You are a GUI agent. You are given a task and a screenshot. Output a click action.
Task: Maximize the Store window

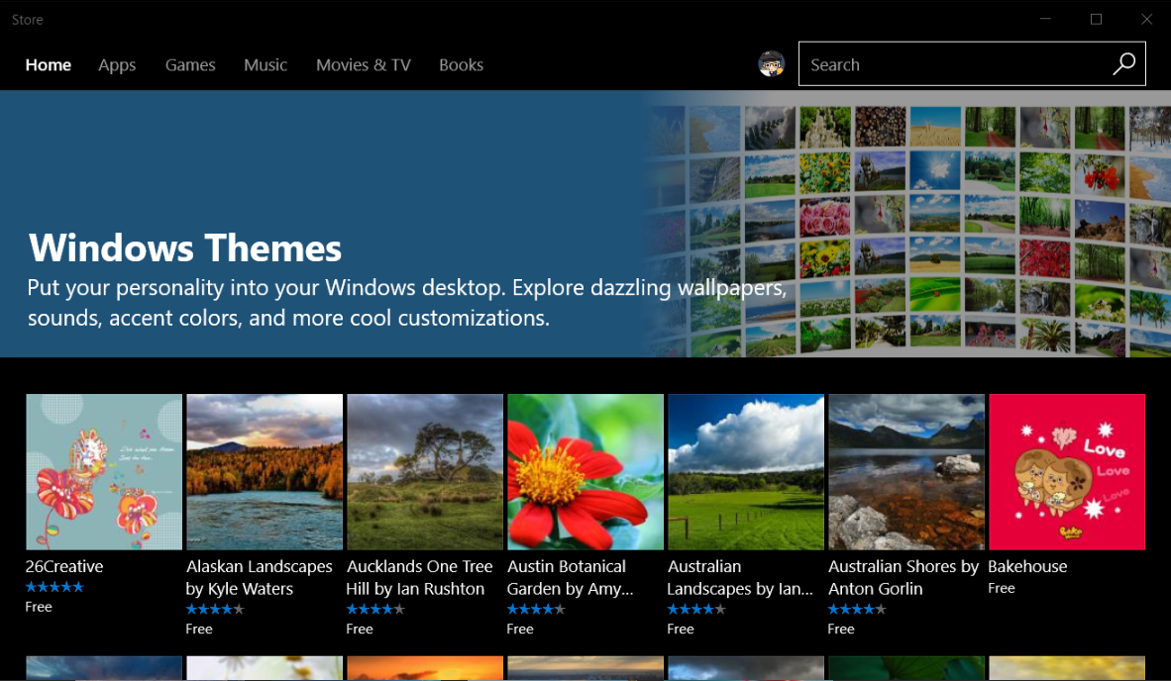(x=1097, y=19)
